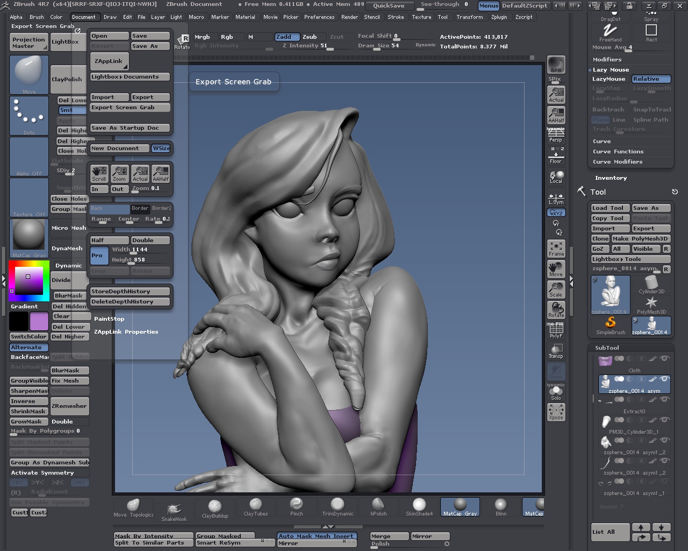Image resolution: width=688 pixels, height=551 pixels.
Task: Open the Stroke menu
Action: click(396, 17)
